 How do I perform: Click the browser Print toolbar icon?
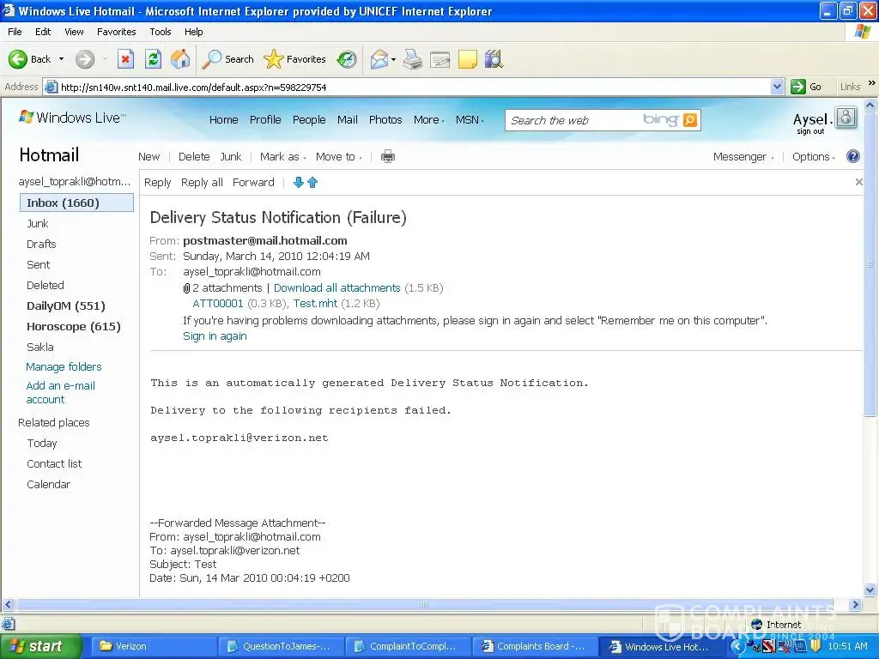click(x=413, y=59)
